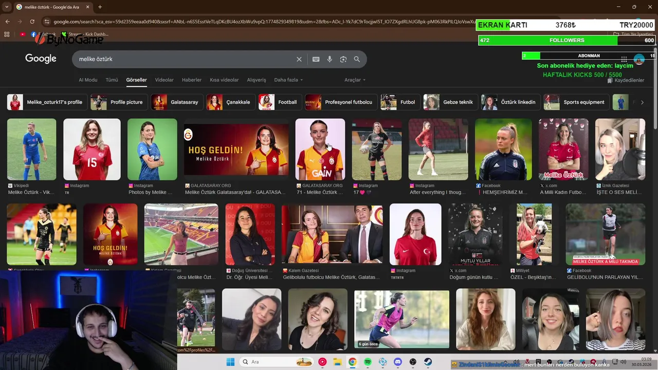Open Discord from the taskbar
The image size is (658, 370).
(397, 362)
